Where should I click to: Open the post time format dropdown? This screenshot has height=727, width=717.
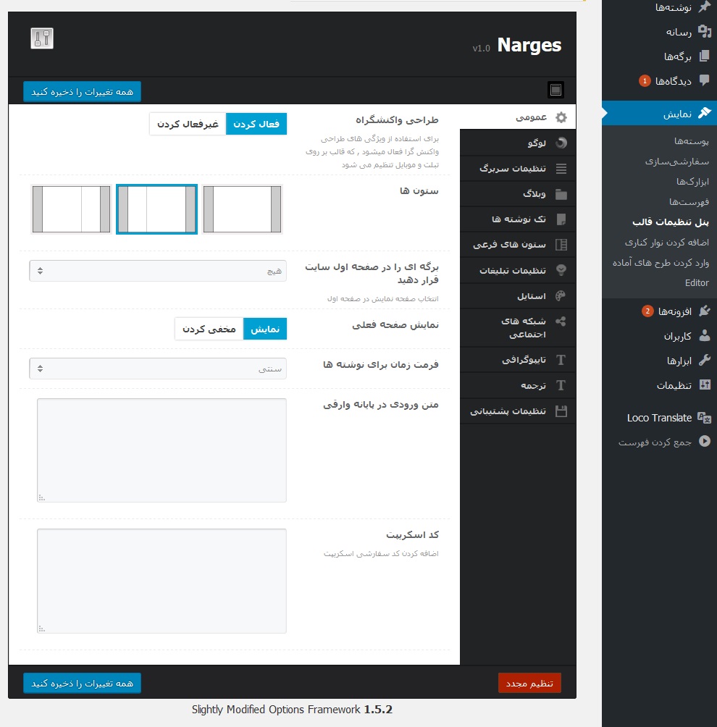tap(158, 369)
